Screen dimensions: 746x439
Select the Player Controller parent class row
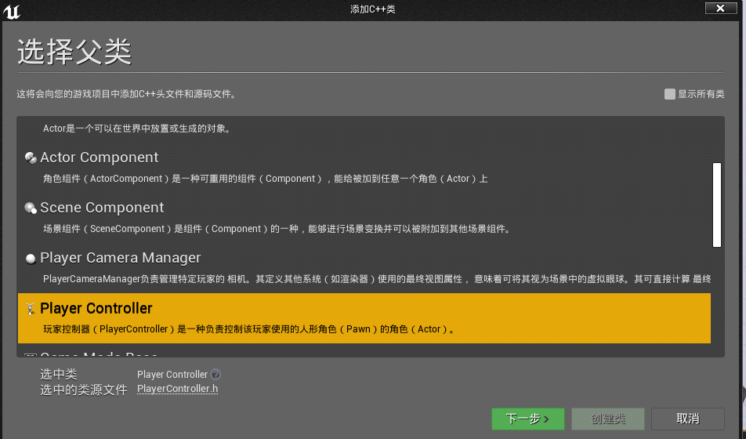pyautogui.click(x=364, y=318)
